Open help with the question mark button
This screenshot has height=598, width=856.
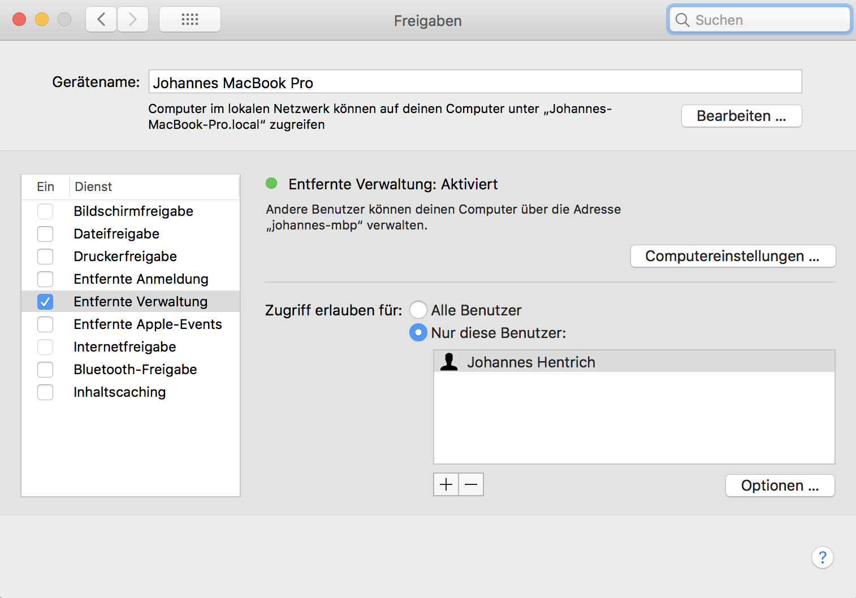pyautogui.click(x=822, y=557)
